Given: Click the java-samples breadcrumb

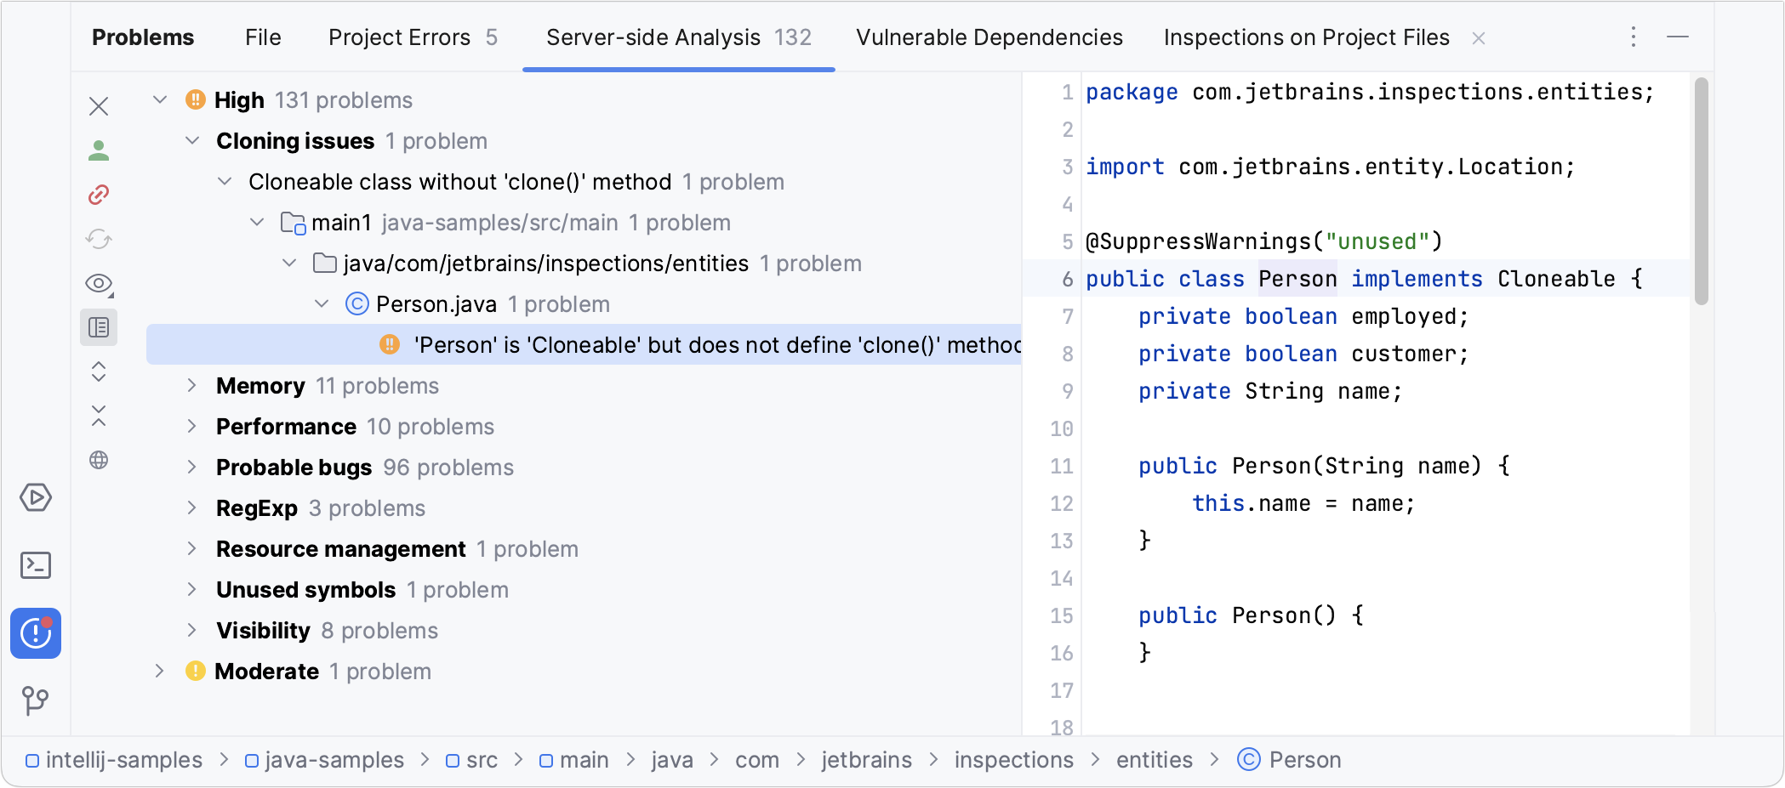Looking at the screenshot, I should (x=334, y=760).
